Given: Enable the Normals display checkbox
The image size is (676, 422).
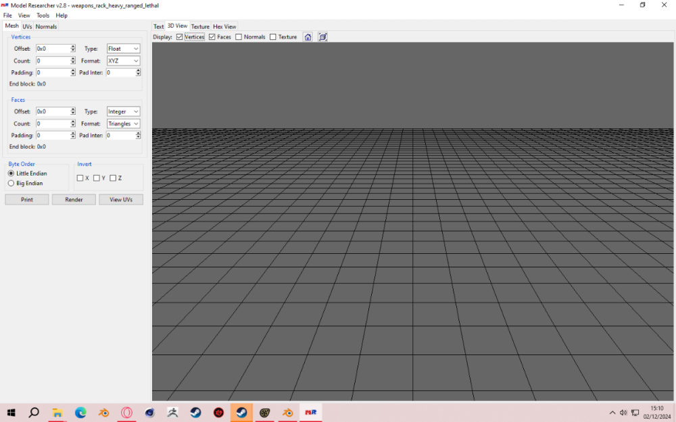Looking at the screenshot, I should tap(239, 37).
